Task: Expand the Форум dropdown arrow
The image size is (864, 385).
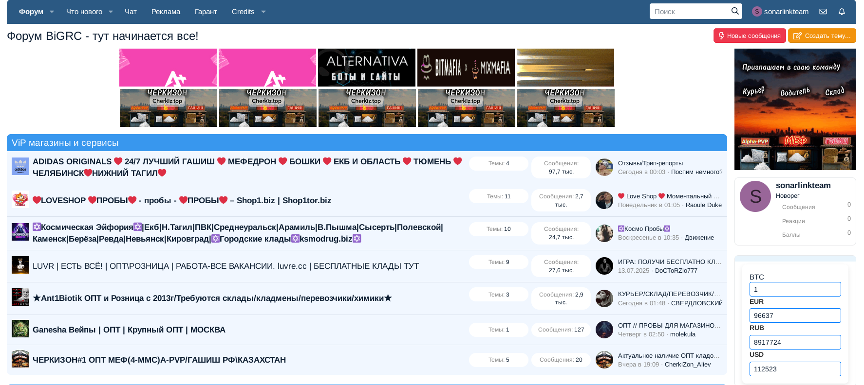Action: click(x=52, y=12)
